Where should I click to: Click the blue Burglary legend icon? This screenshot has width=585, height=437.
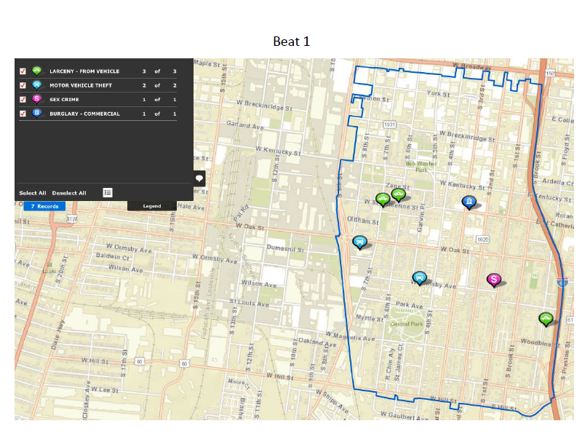pos(36,113)
